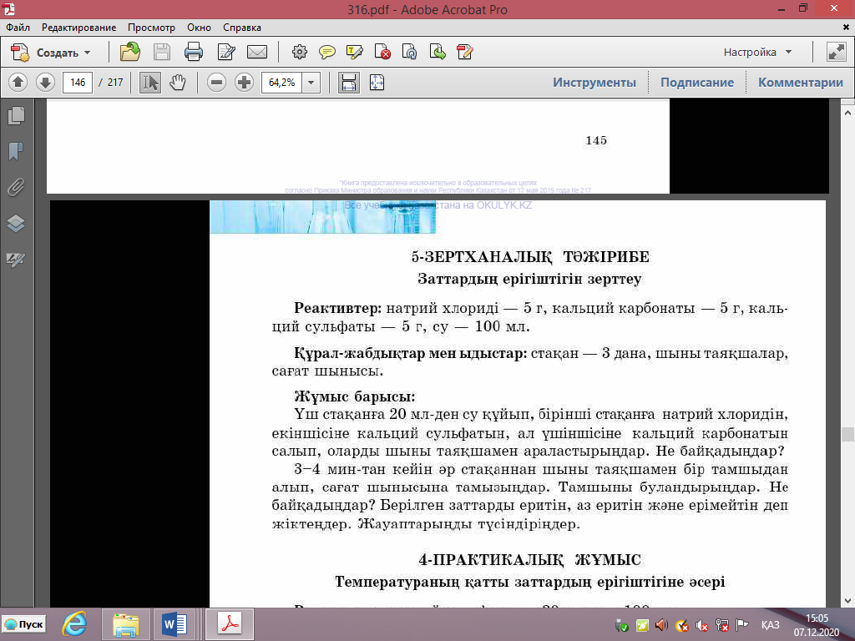Click the Adobe Acrobat taskbar button

tap(230, 624)
